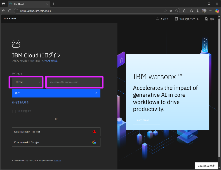Close the IBM Cloud tab
Image resolution: width=221 pixels, height=170 pixels.
click(48, 4)
